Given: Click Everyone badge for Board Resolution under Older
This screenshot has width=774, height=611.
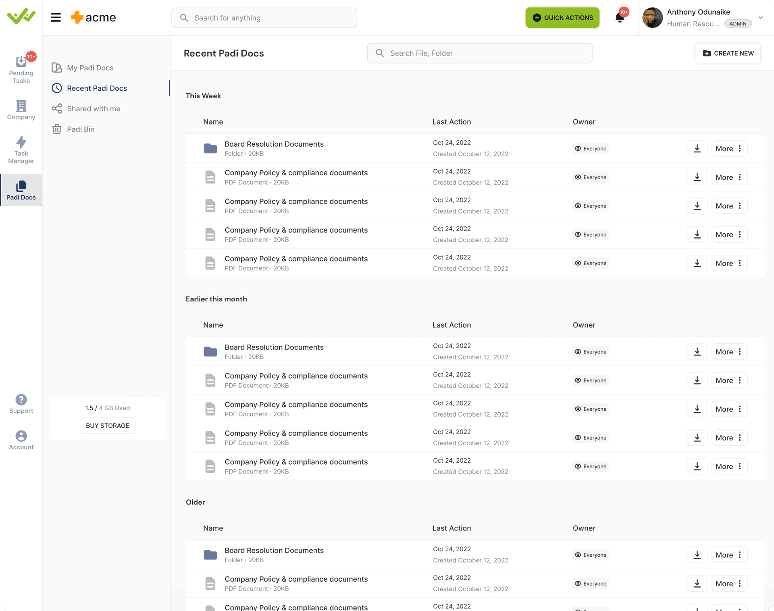Looking at the screenshot, I should coord(591,555).
